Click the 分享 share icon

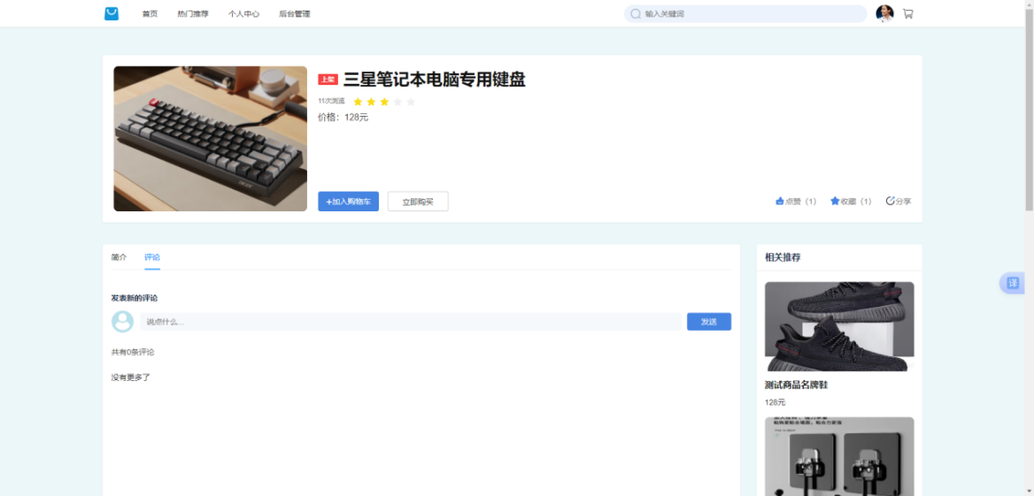pos(891,201)
